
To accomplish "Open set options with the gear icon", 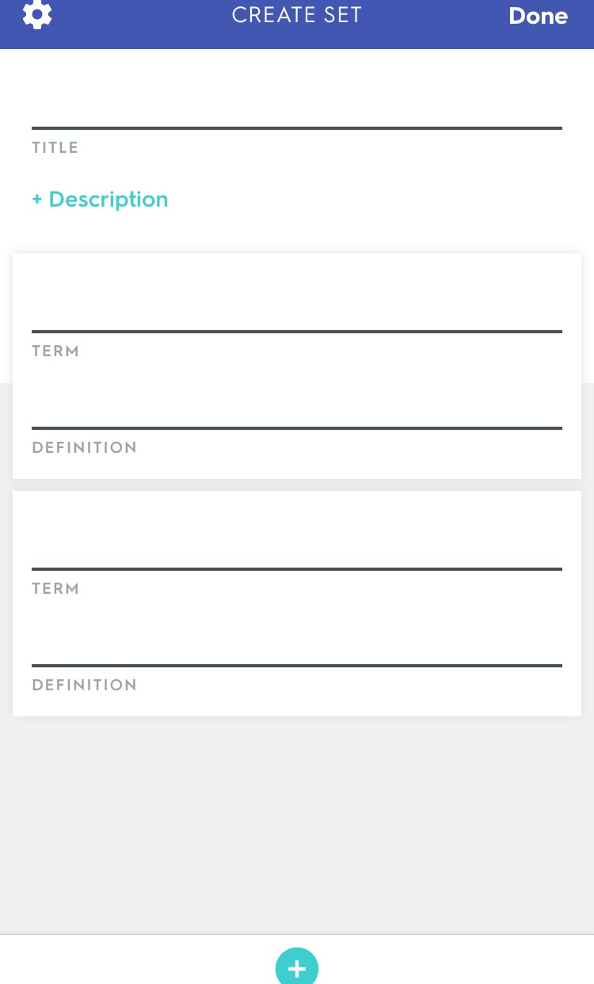I will click(37, 14).
